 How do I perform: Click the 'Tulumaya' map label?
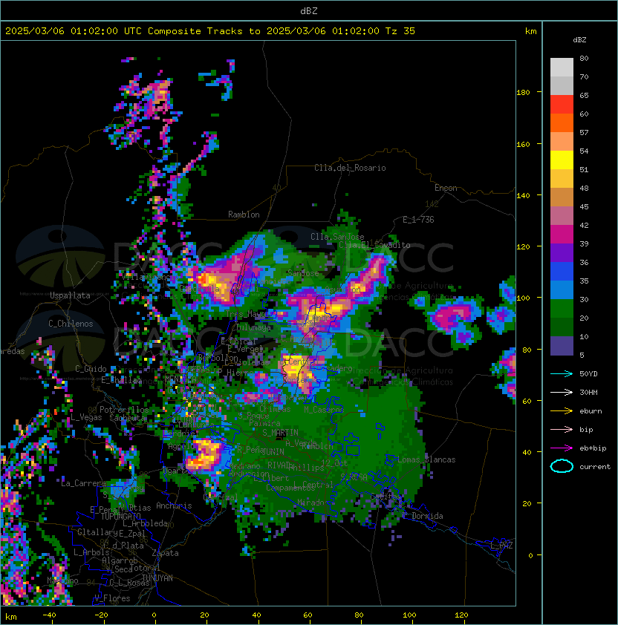[x=253, y=327]
